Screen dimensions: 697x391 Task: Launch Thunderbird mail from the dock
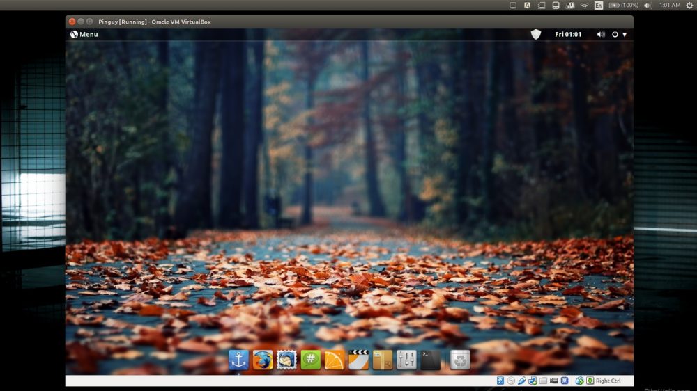[286, 360]
